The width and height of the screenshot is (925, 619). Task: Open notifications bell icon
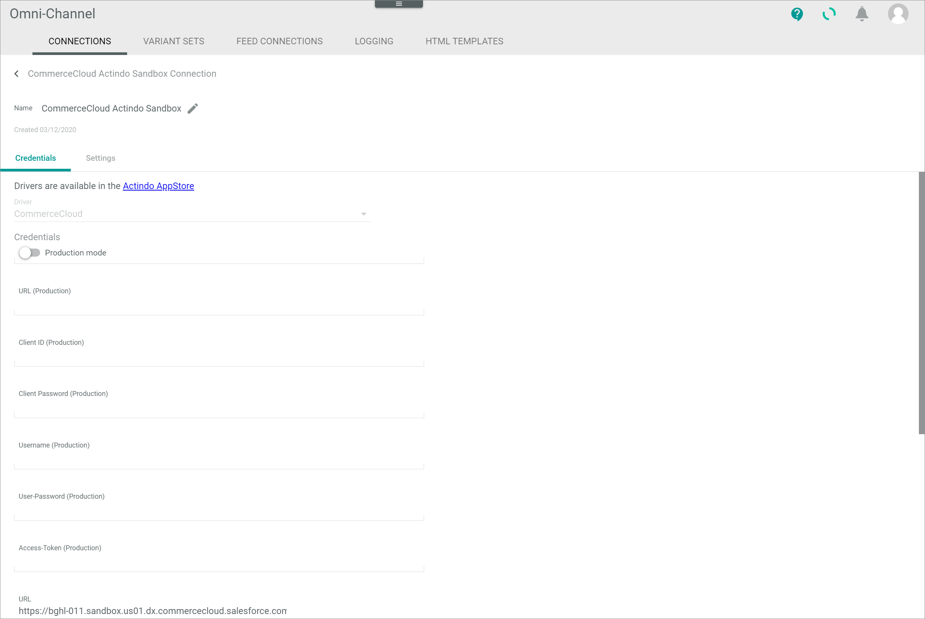pyautogui.click(x=862, y=14)
